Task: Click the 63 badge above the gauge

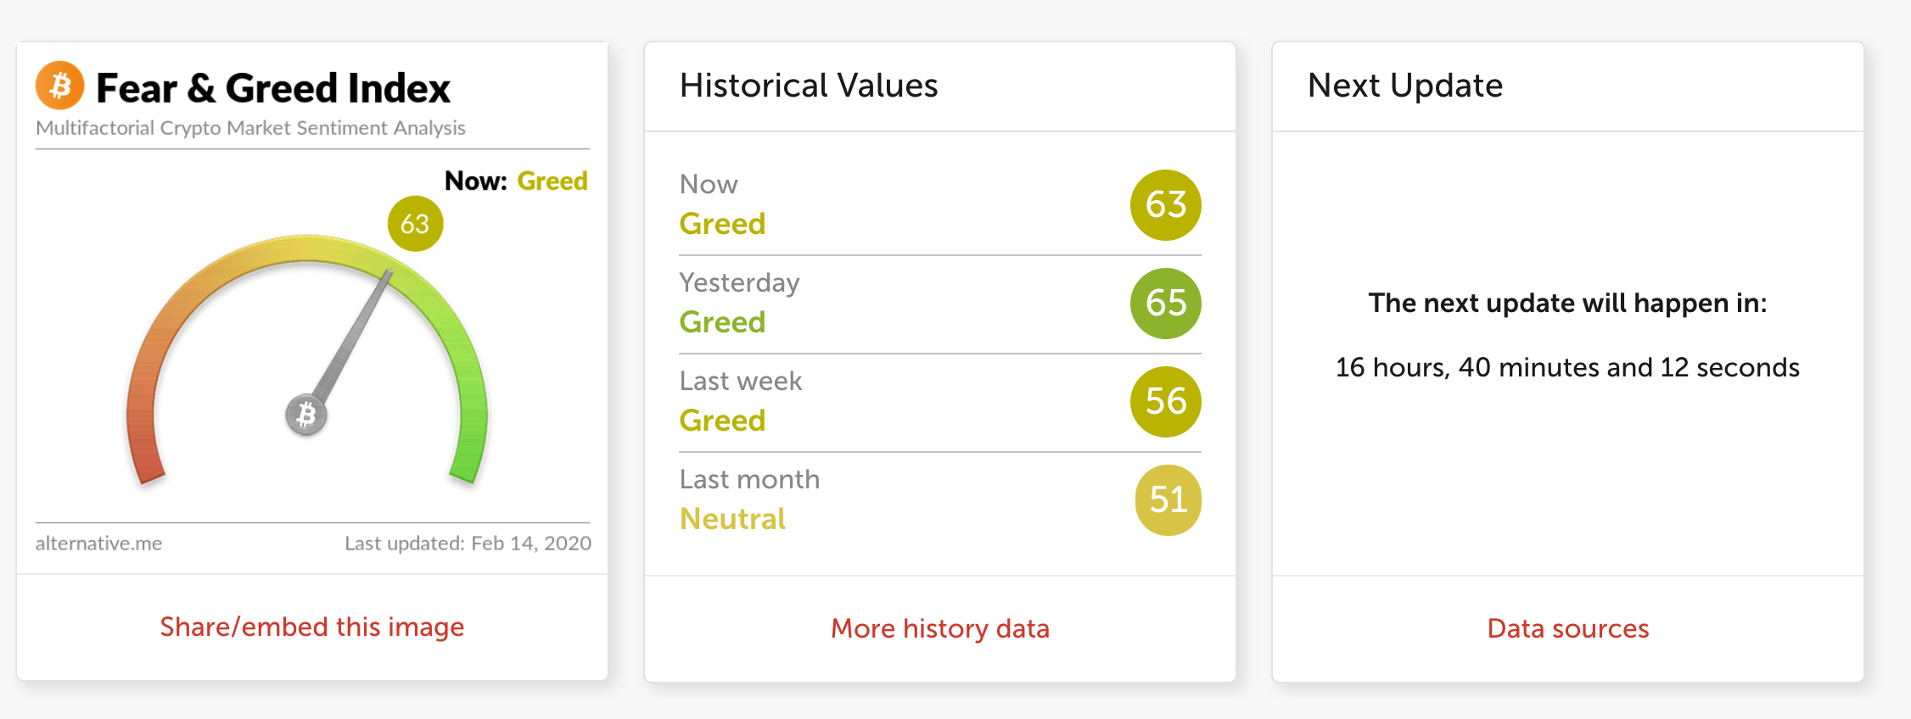Action: click(x=415, y=224)
